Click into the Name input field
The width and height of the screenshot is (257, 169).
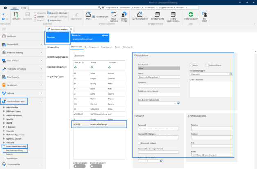coord(159,77)
